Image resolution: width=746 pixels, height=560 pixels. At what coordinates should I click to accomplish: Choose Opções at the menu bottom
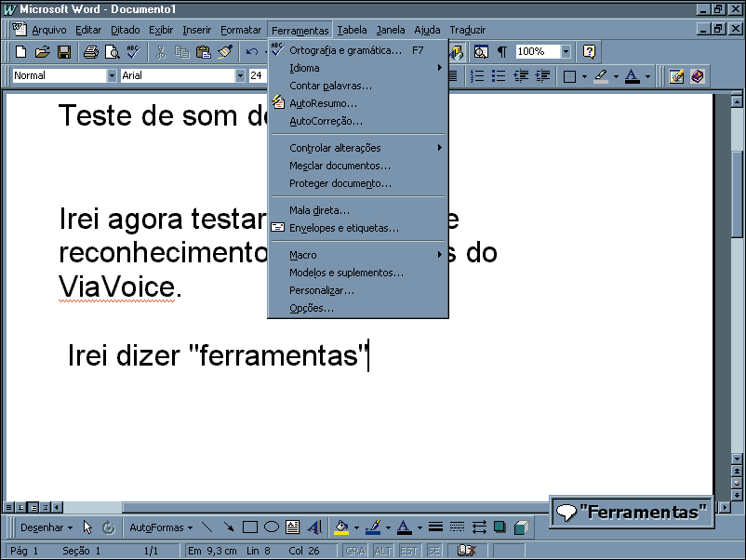[x=311, y=308]
